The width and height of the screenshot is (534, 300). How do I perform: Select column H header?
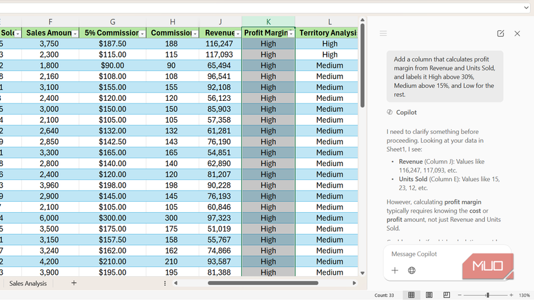[173, 22]
